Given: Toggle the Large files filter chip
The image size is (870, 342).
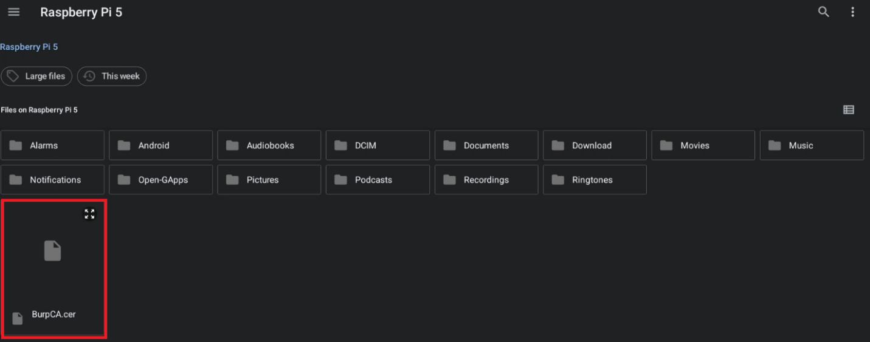Looking at the screenshot, I should point(36,77).
